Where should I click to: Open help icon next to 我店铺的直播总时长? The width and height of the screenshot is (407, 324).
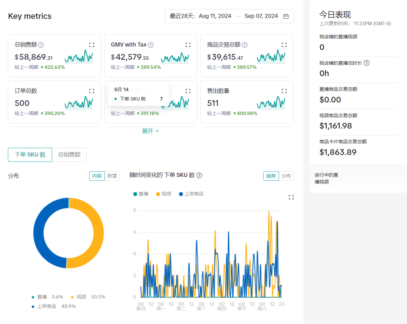pos(367,63)
